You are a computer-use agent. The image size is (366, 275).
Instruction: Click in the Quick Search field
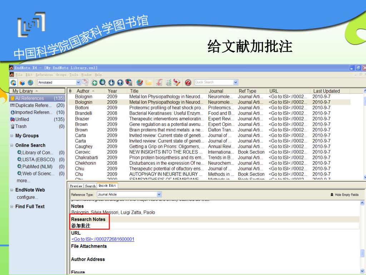pyautogui.click(x=214, y=82)
